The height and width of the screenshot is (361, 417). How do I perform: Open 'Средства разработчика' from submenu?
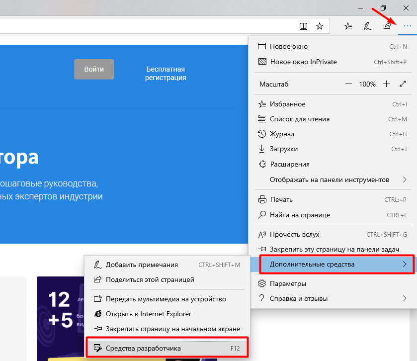click(x=143, y=348)
